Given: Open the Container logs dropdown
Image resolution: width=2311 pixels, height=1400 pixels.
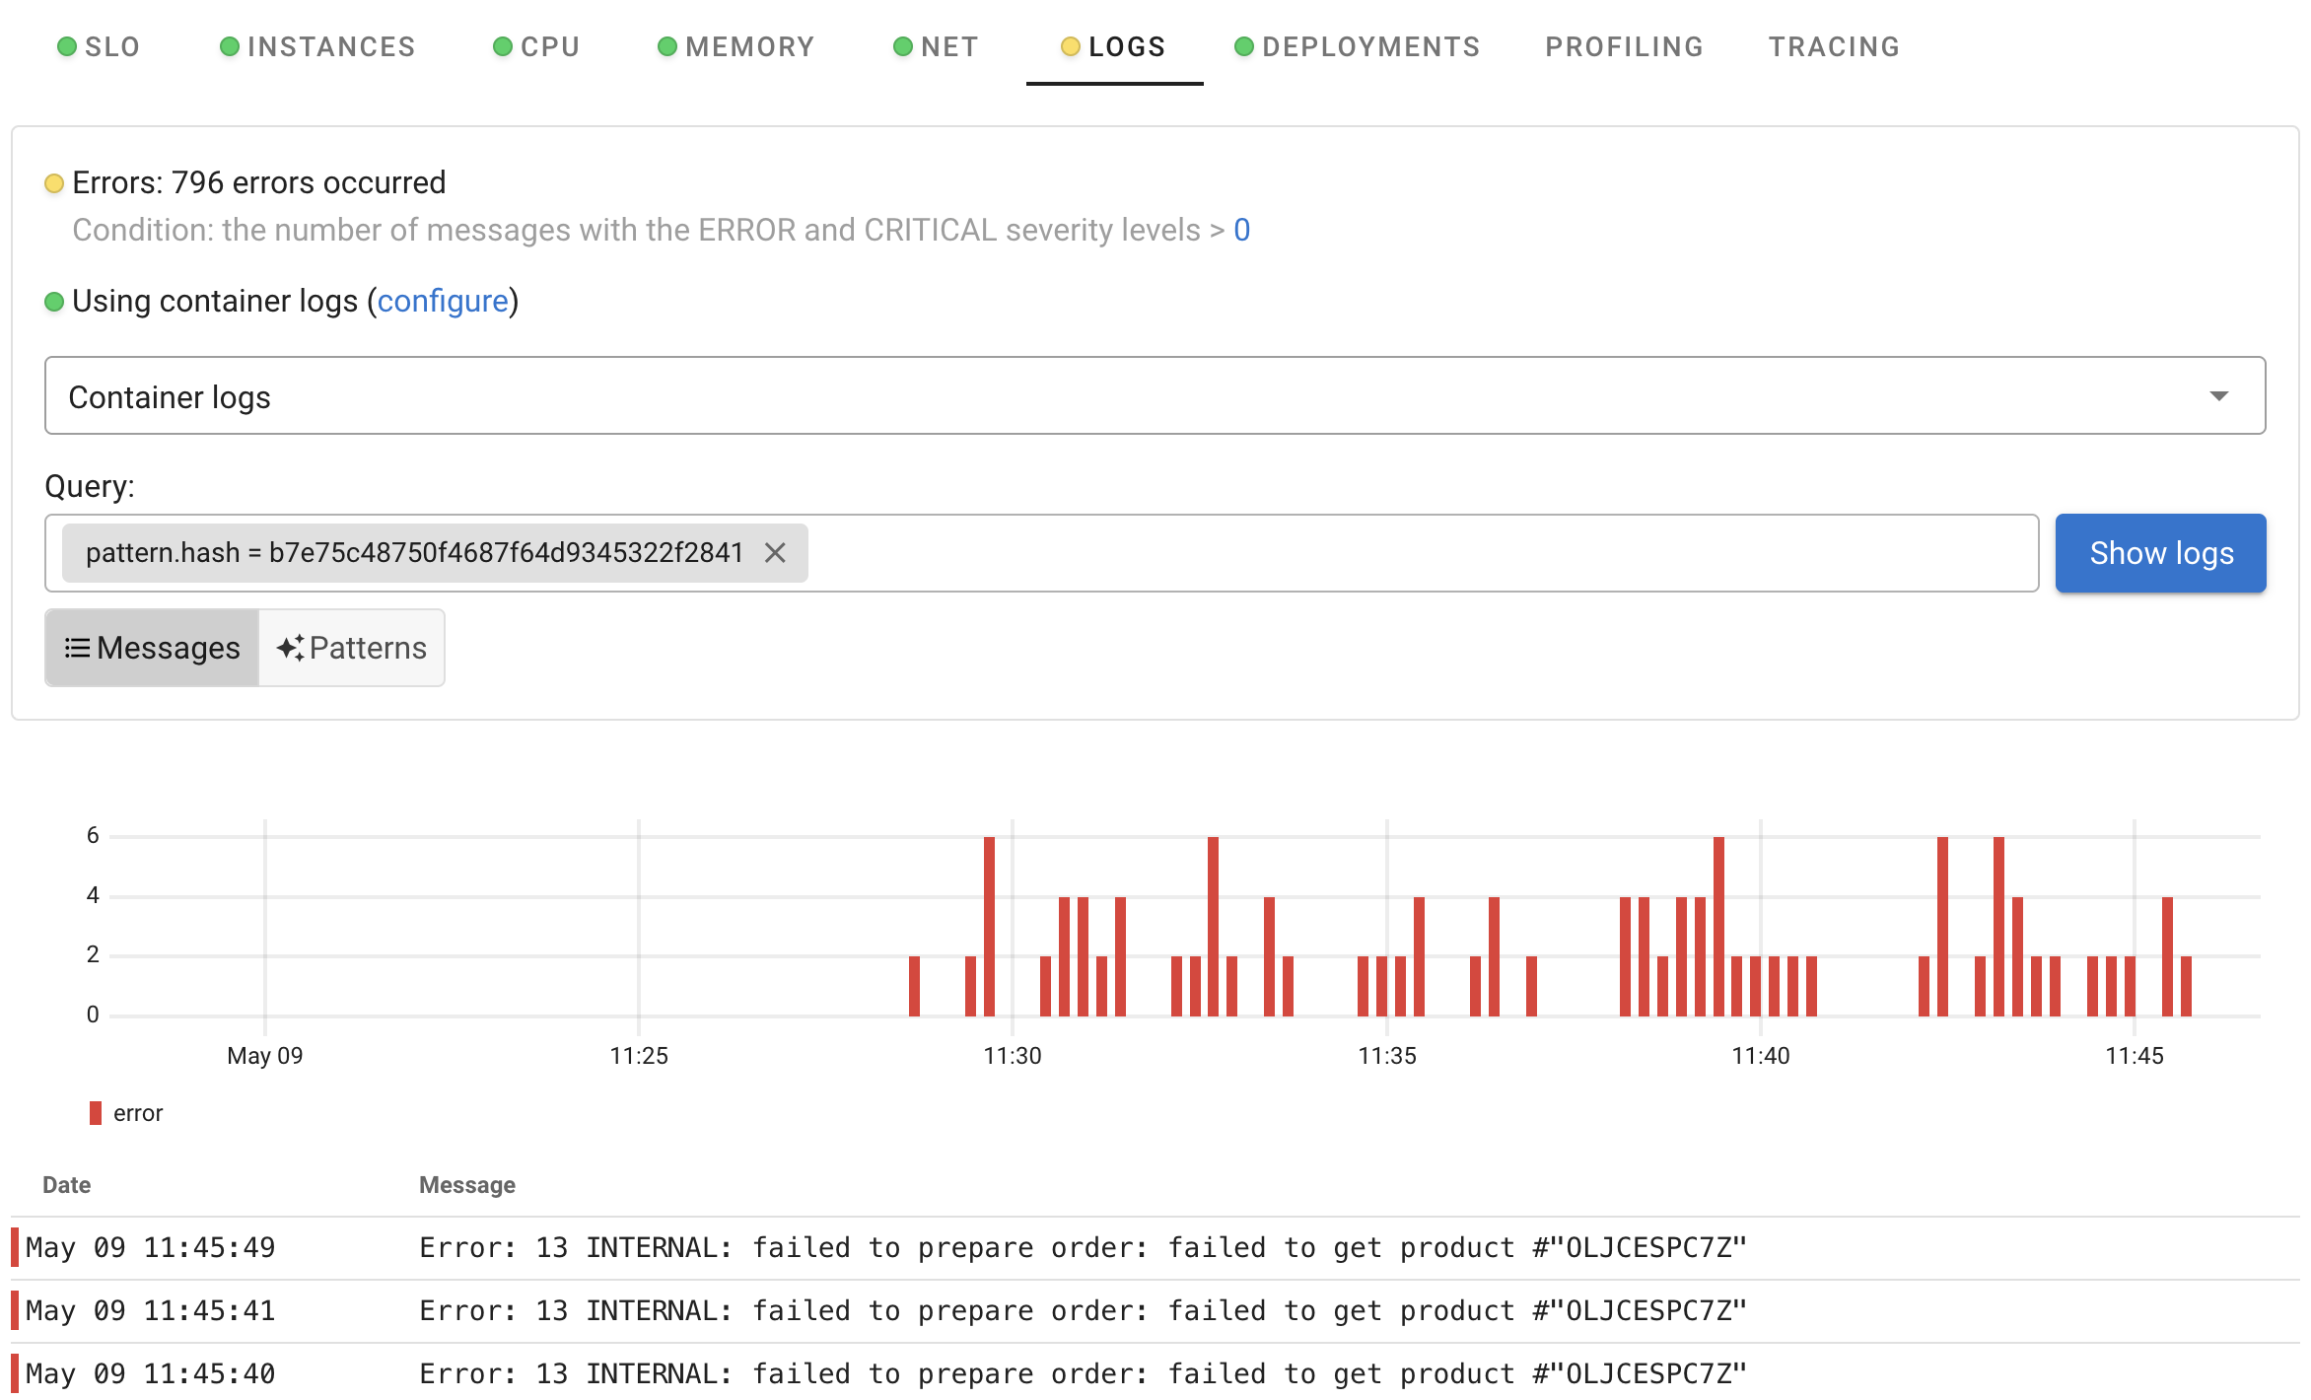Looking at the screenshot, I should [1155, 395].
